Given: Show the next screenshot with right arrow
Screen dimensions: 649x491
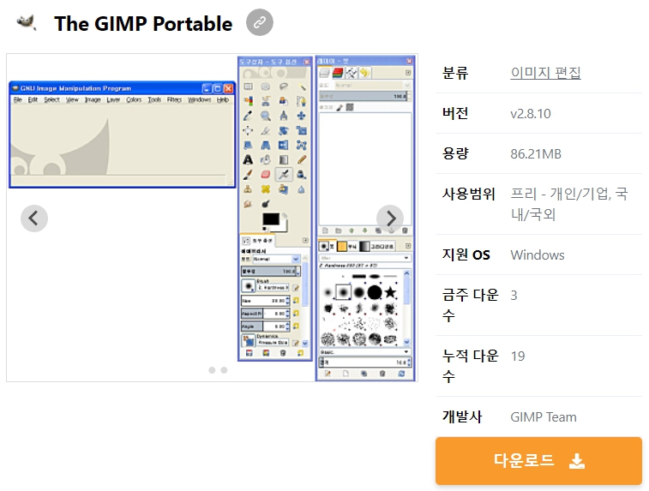Looking at the screenshot, I should coord(390,218).
